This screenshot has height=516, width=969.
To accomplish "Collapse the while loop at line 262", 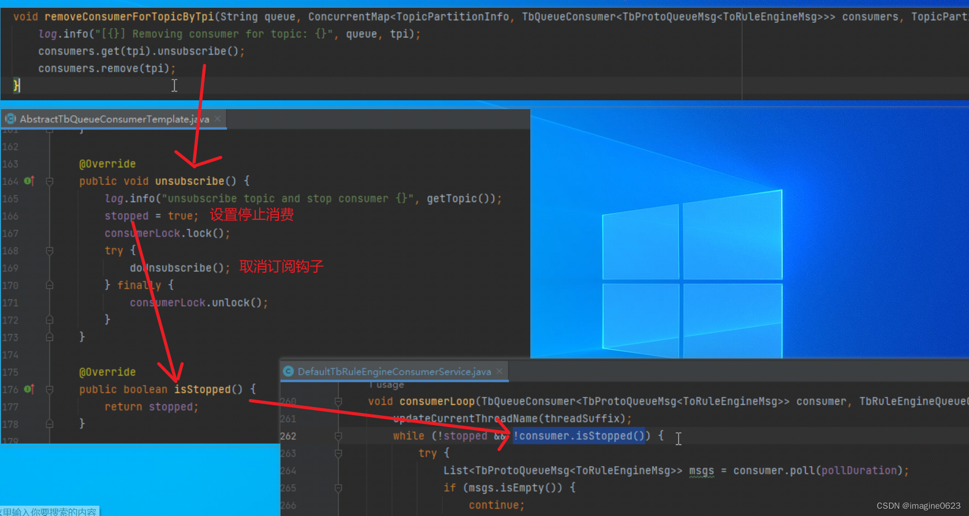I will pos(338,436).
